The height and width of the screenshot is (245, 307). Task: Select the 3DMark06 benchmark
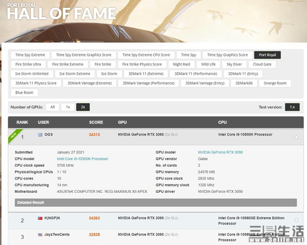(244, 83)
